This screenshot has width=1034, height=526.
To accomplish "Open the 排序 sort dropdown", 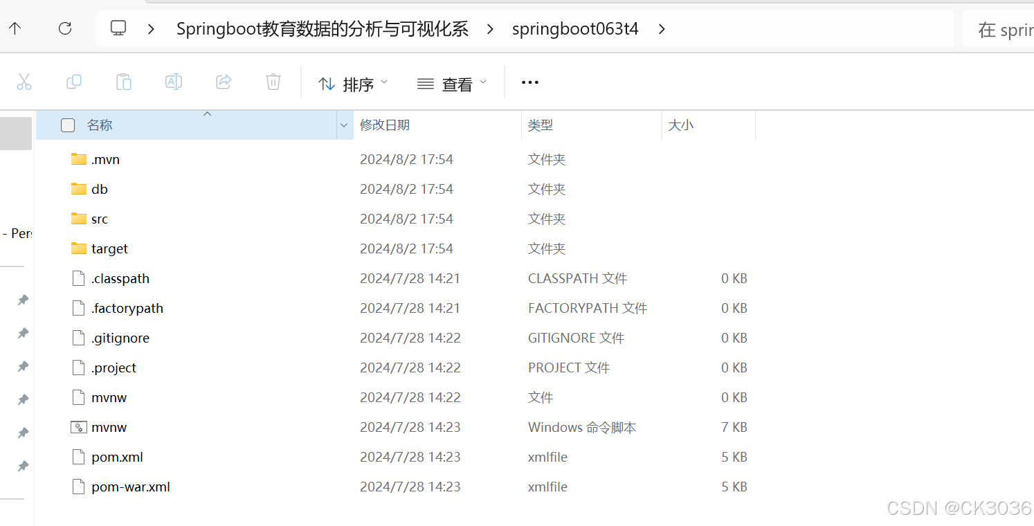I will pyautogui.click(x=352, y=83).
